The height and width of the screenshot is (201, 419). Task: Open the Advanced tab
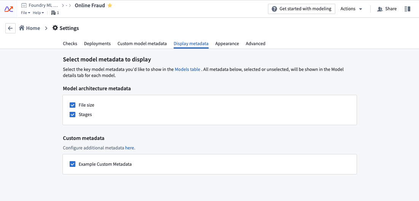[255, 43]
